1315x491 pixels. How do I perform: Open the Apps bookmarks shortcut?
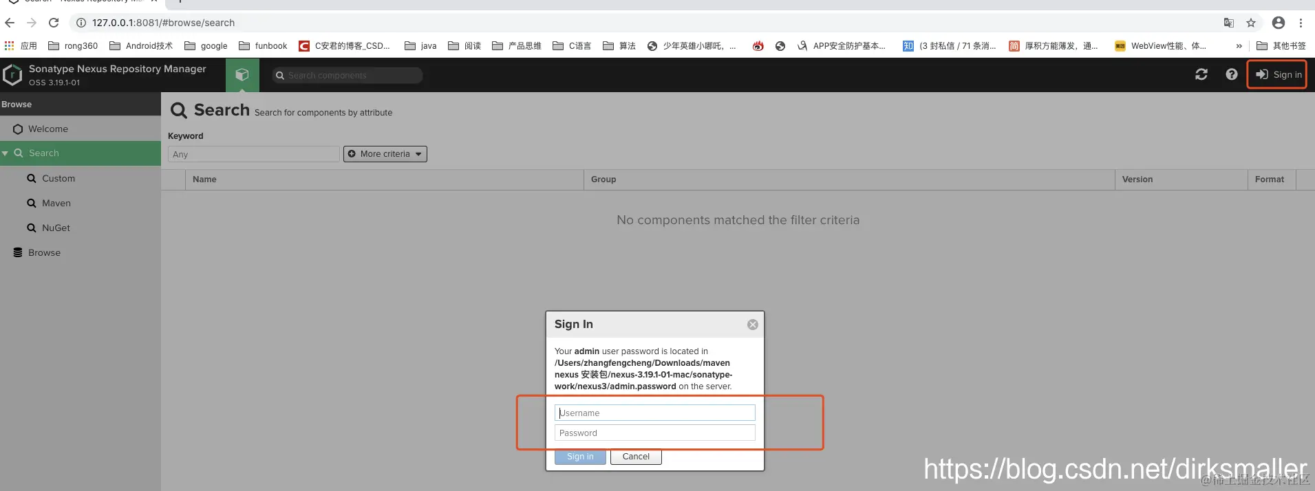21,46
